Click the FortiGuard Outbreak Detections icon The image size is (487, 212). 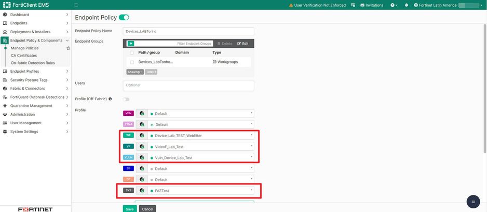pyautogui.click(x=5, y=97)
